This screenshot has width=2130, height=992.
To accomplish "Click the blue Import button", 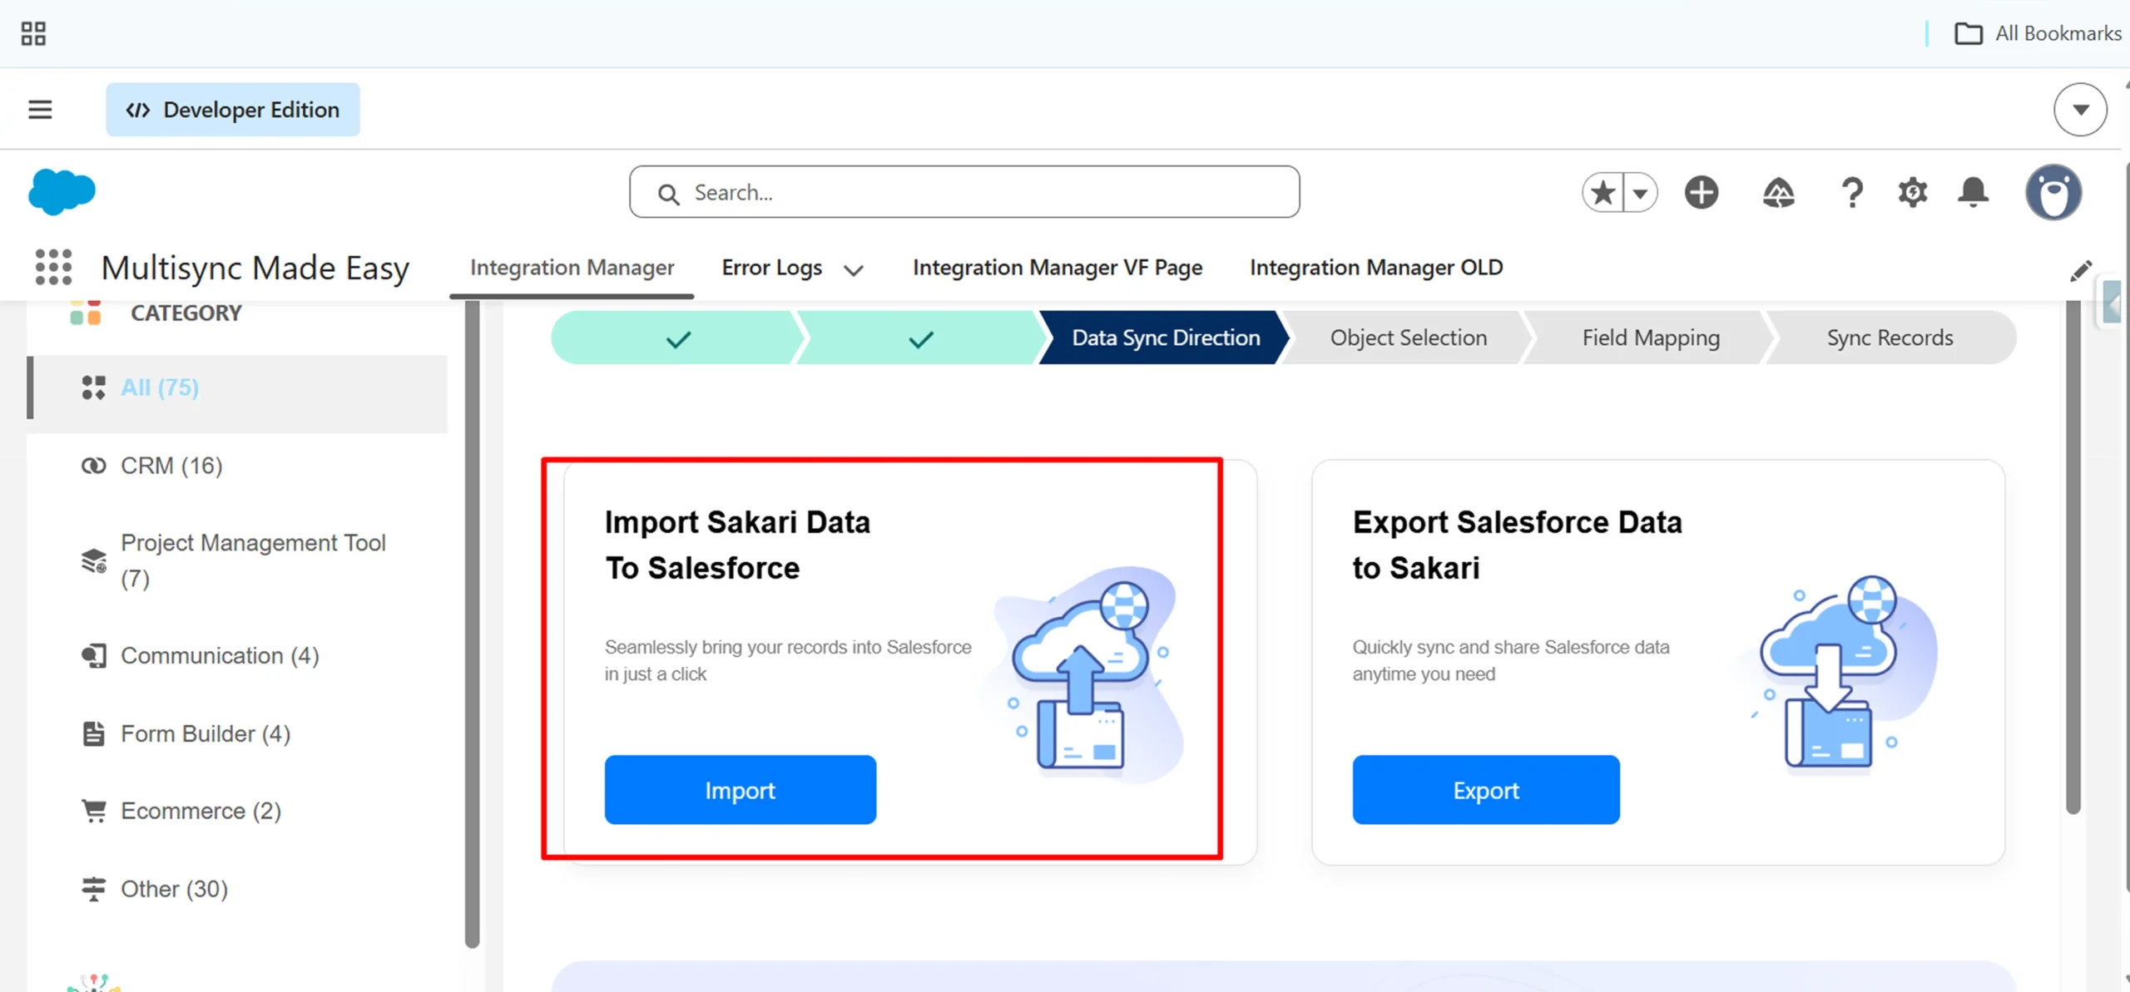I will pos(740,790).
